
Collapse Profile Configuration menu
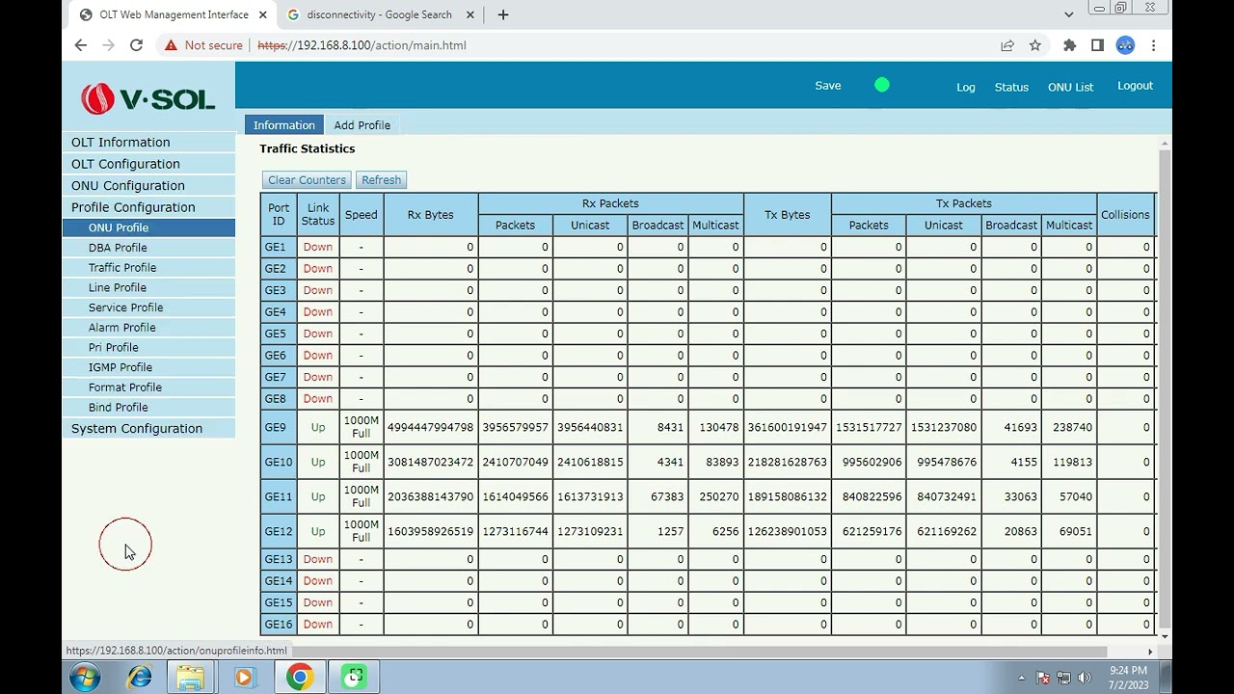click(149, 207)
